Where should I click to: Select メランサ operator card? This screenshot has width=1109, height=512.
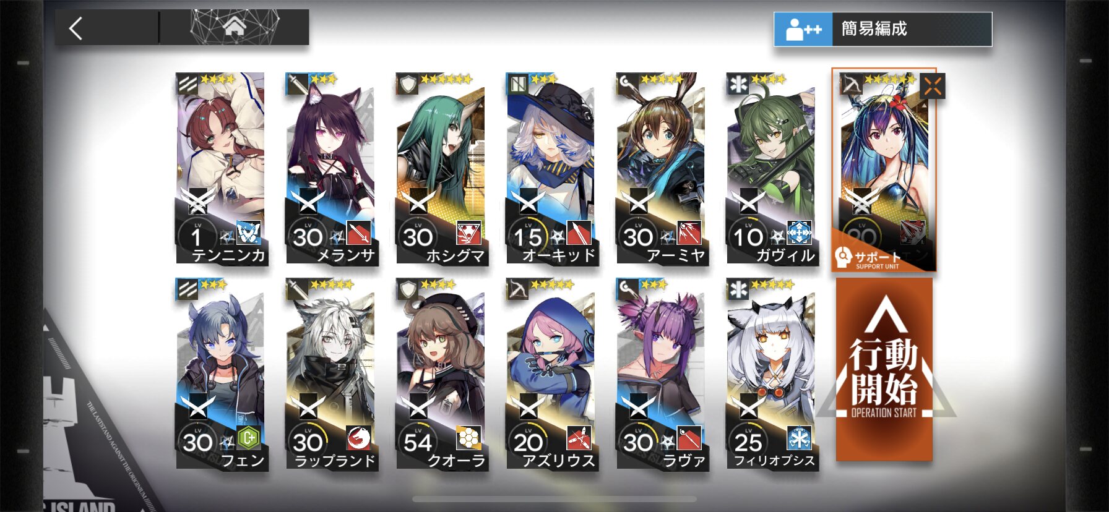pos(332,168)
